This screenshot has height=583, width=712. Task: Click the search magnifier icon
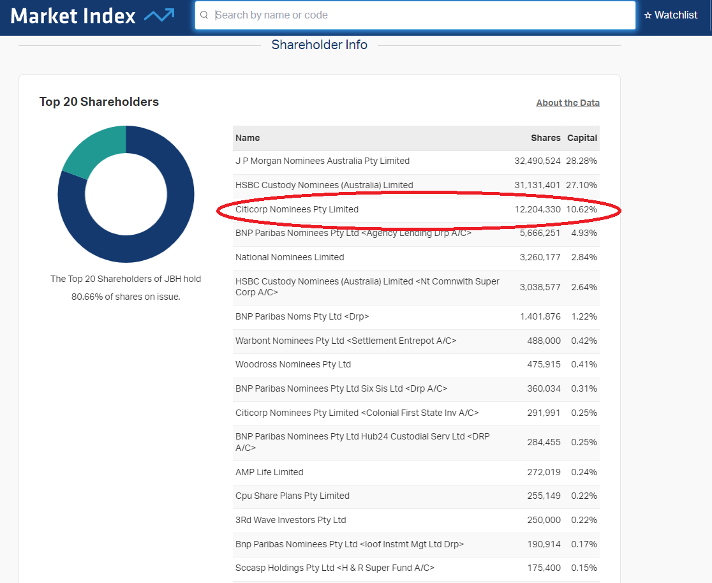204,15
